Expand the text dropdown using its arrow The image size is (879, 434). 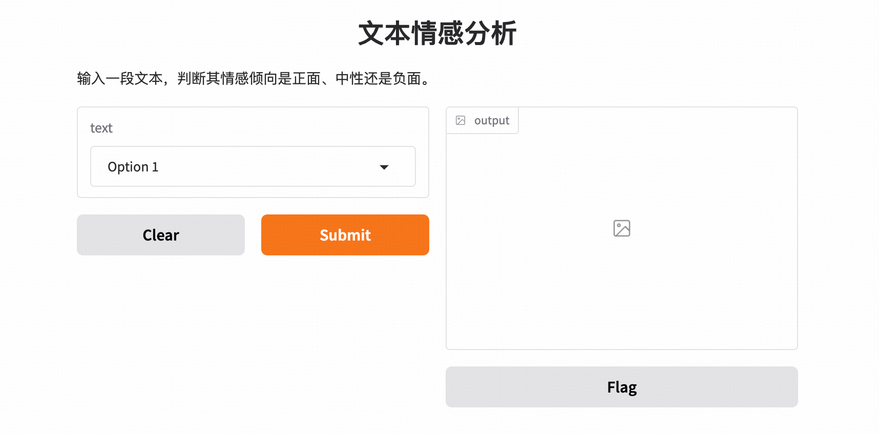point(384,167)
